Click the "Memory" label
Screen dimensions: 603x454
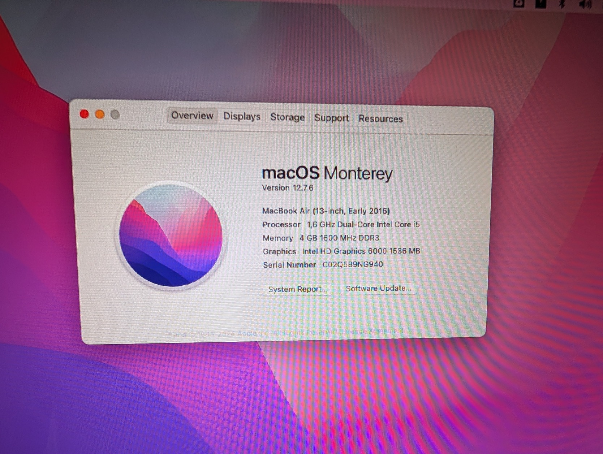[x=278, y=238]
